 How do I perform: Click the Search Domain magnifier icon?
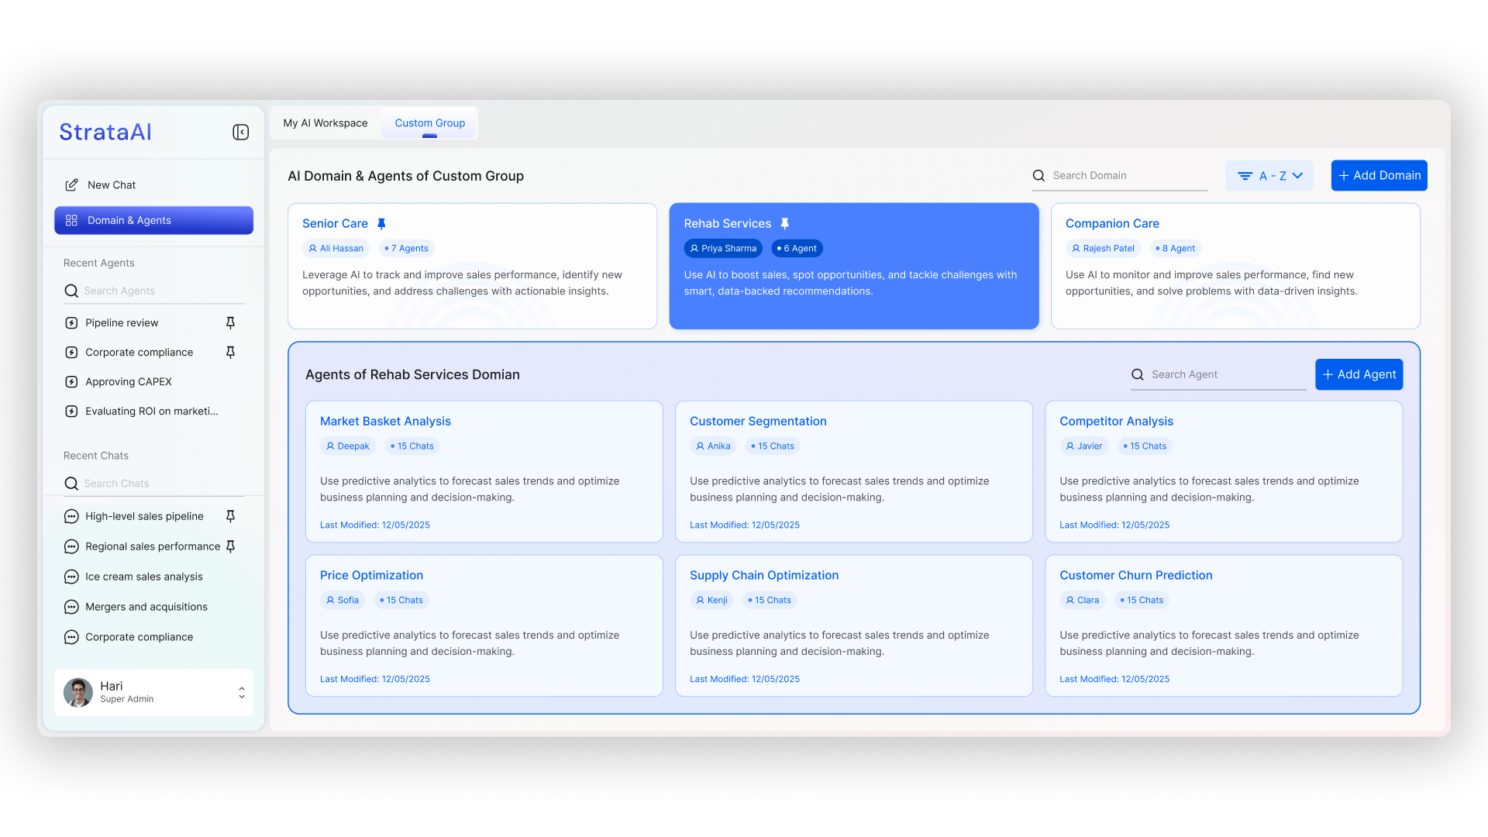tap(1038, 176)
